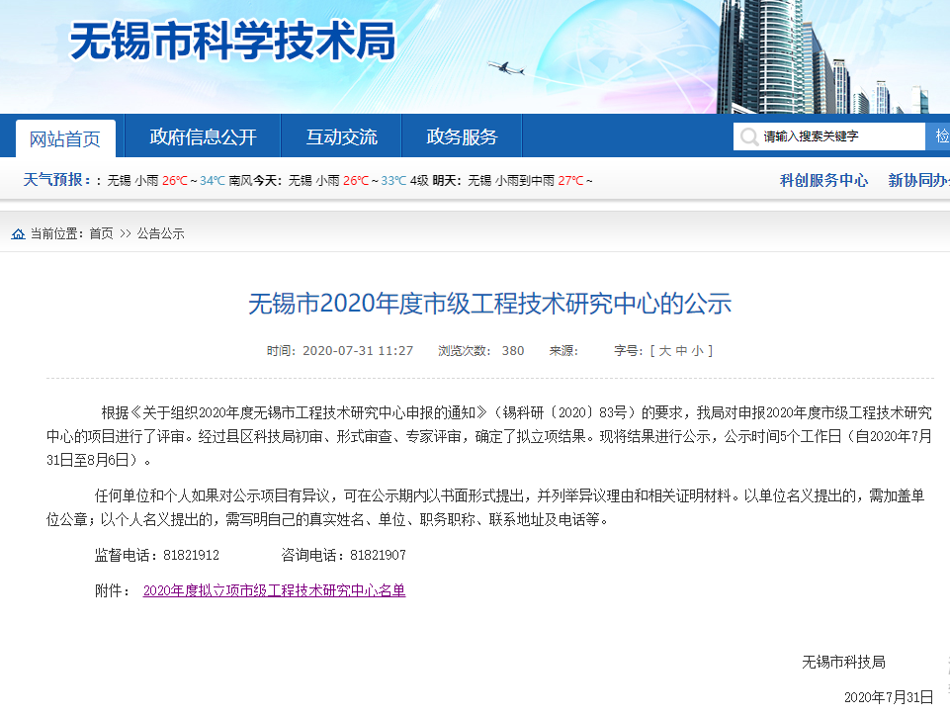The width and height of the screenshot is (950, 717).
Task: Set the font size to 中
Action: click(681, 351)
